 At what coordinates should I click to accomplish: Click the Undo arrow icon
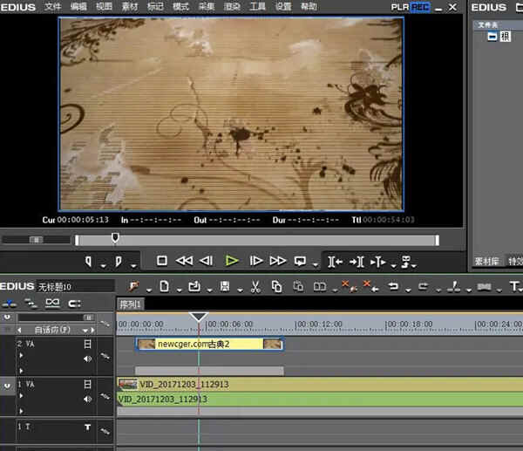(393, 286)
